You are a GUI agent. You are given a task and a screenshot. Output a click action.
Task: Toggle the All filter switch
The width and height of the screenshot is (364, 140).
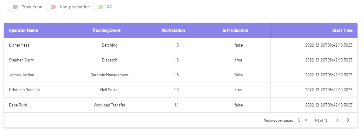98,7
